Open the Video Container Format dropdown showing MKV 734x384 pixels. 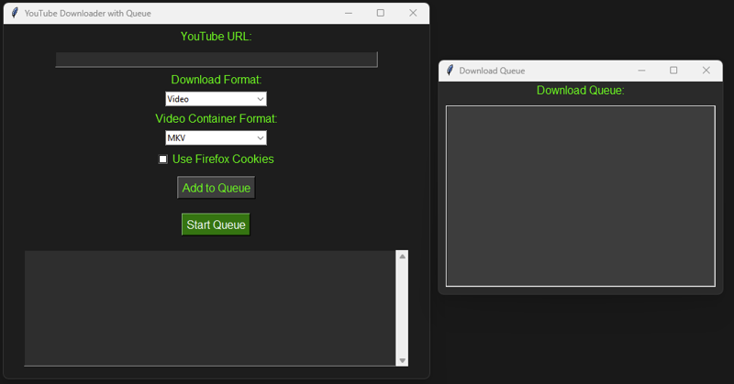point(216,137)
